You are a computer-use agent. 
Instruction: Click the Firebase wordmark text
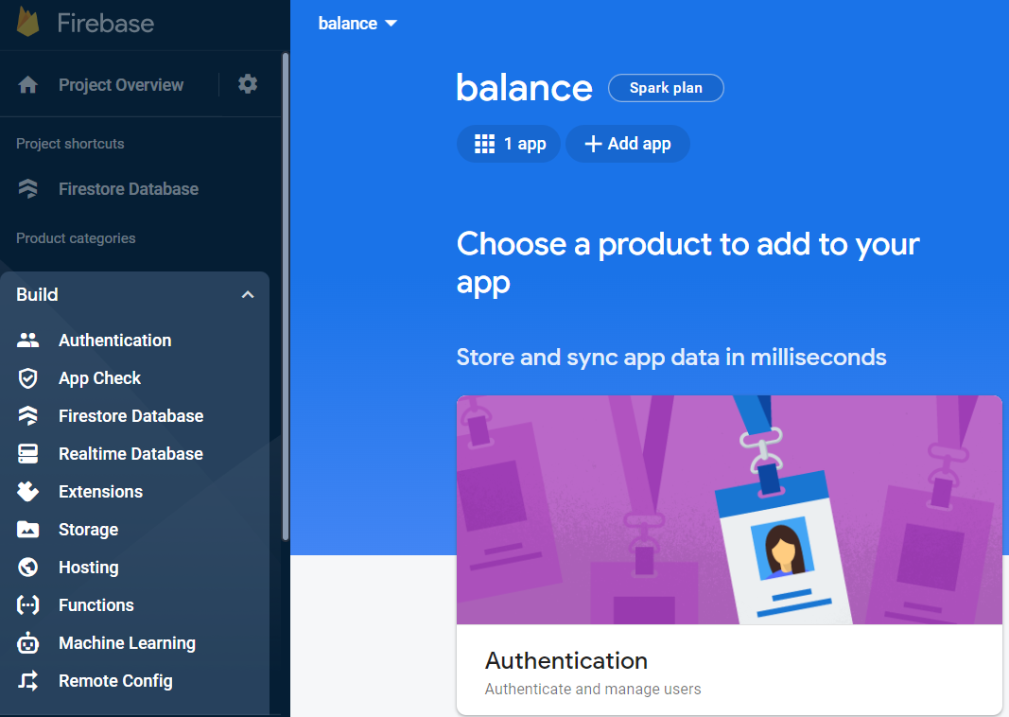click(106, 23)
